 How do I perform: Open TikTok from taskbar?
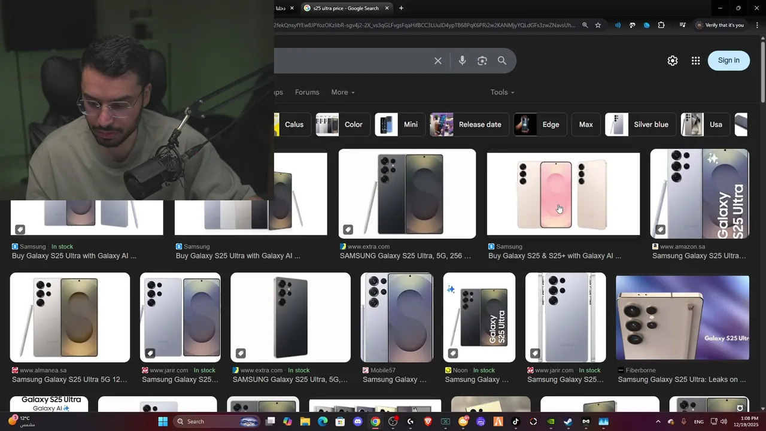coord(516,421)
